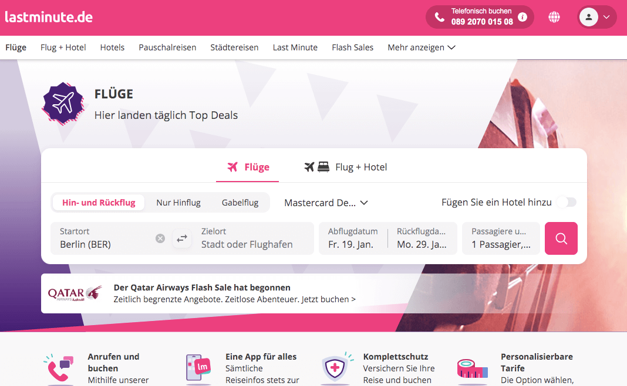The image size is (627, 386).
Task: Swap origin and destination airports
Action: pyautogui.click(x=182, y=238)
